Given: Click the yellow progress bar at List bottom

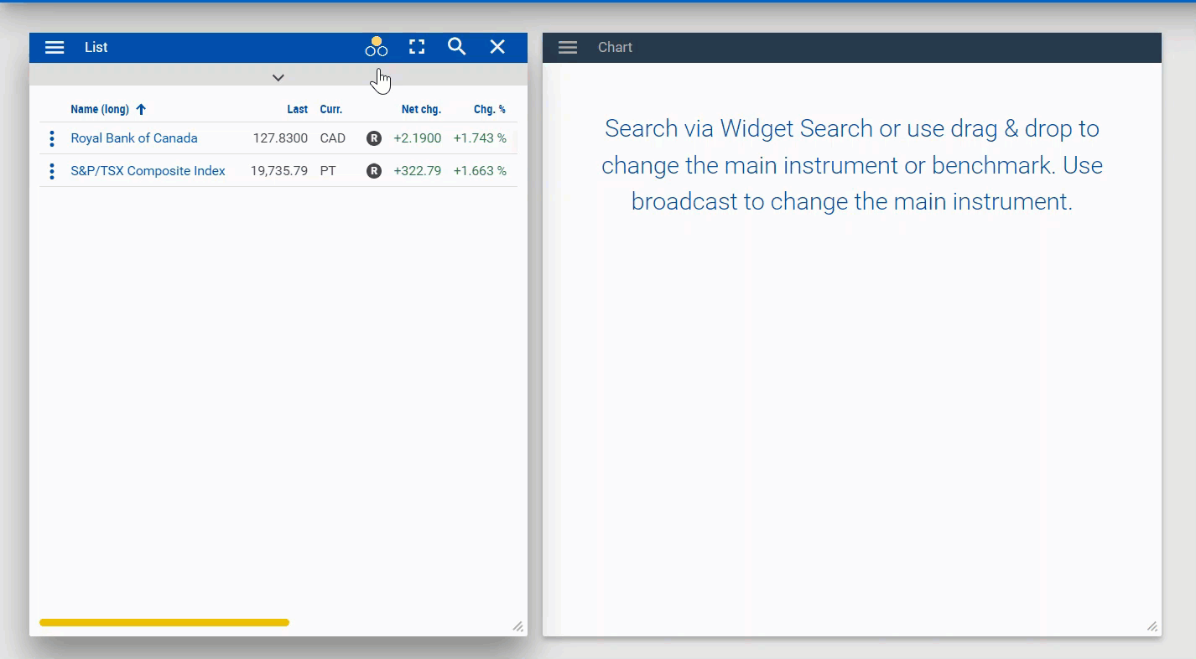Looking at the screenshot, I should (164, 622).
